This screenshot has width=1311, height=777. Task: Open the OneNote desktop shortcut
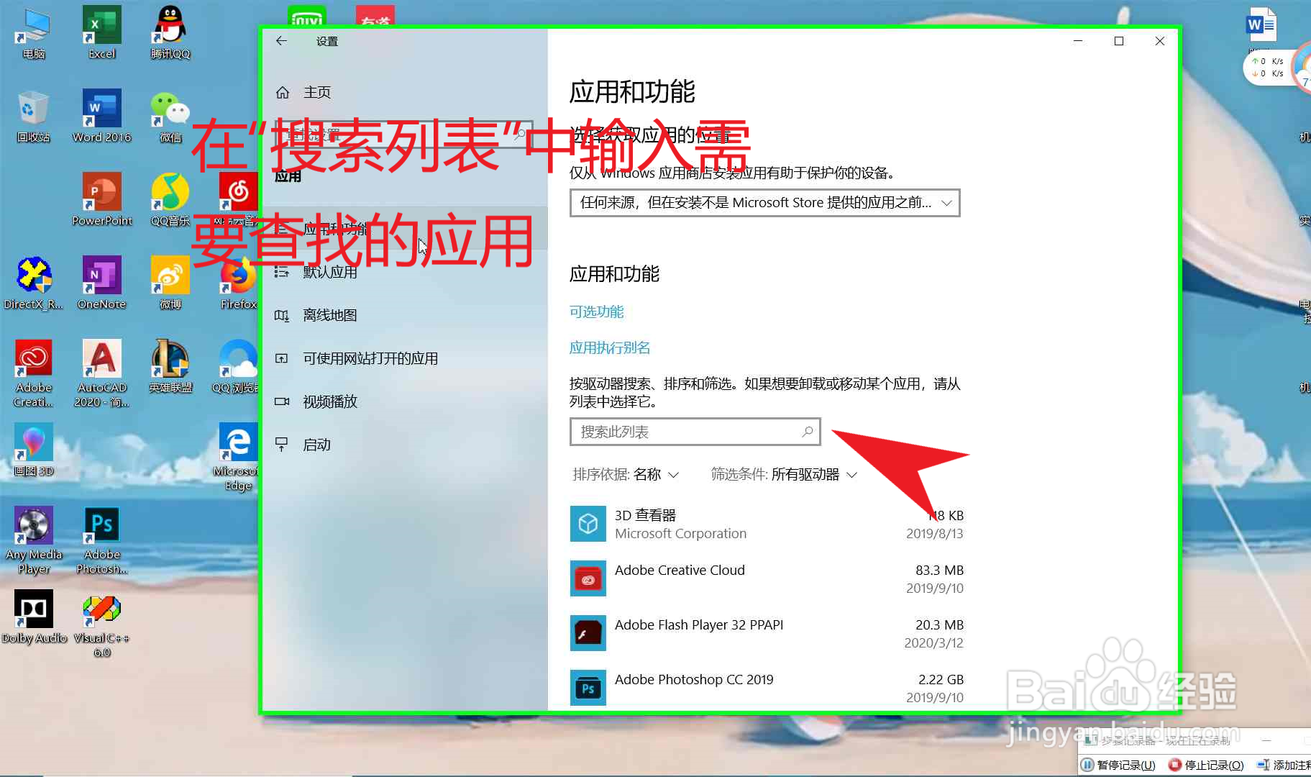pos(102,283)
